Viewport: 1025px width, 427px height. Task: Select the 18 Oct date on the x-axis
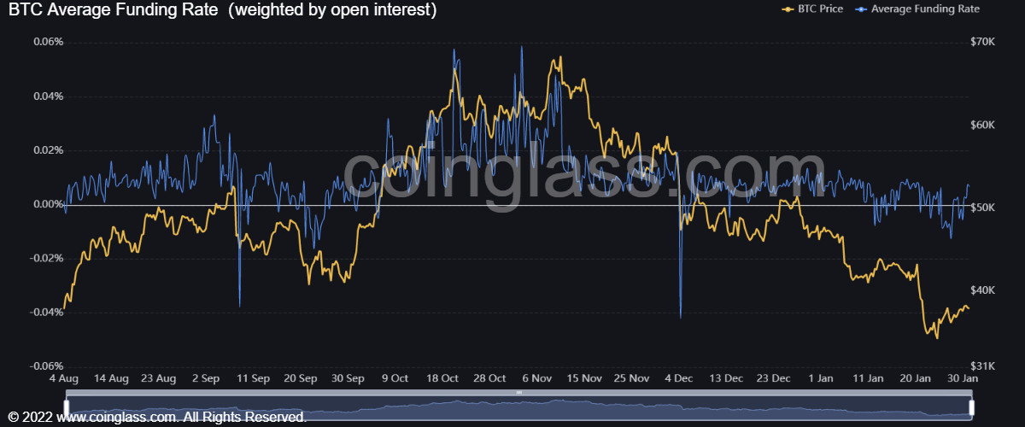[x=442, y=377]
